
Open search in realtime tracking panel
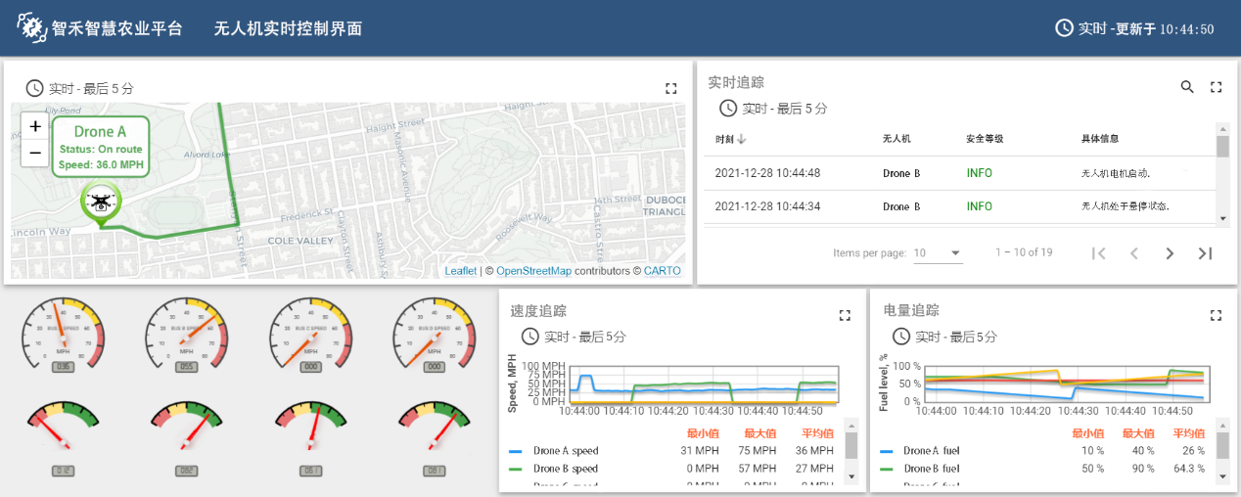coord(1187,87)
